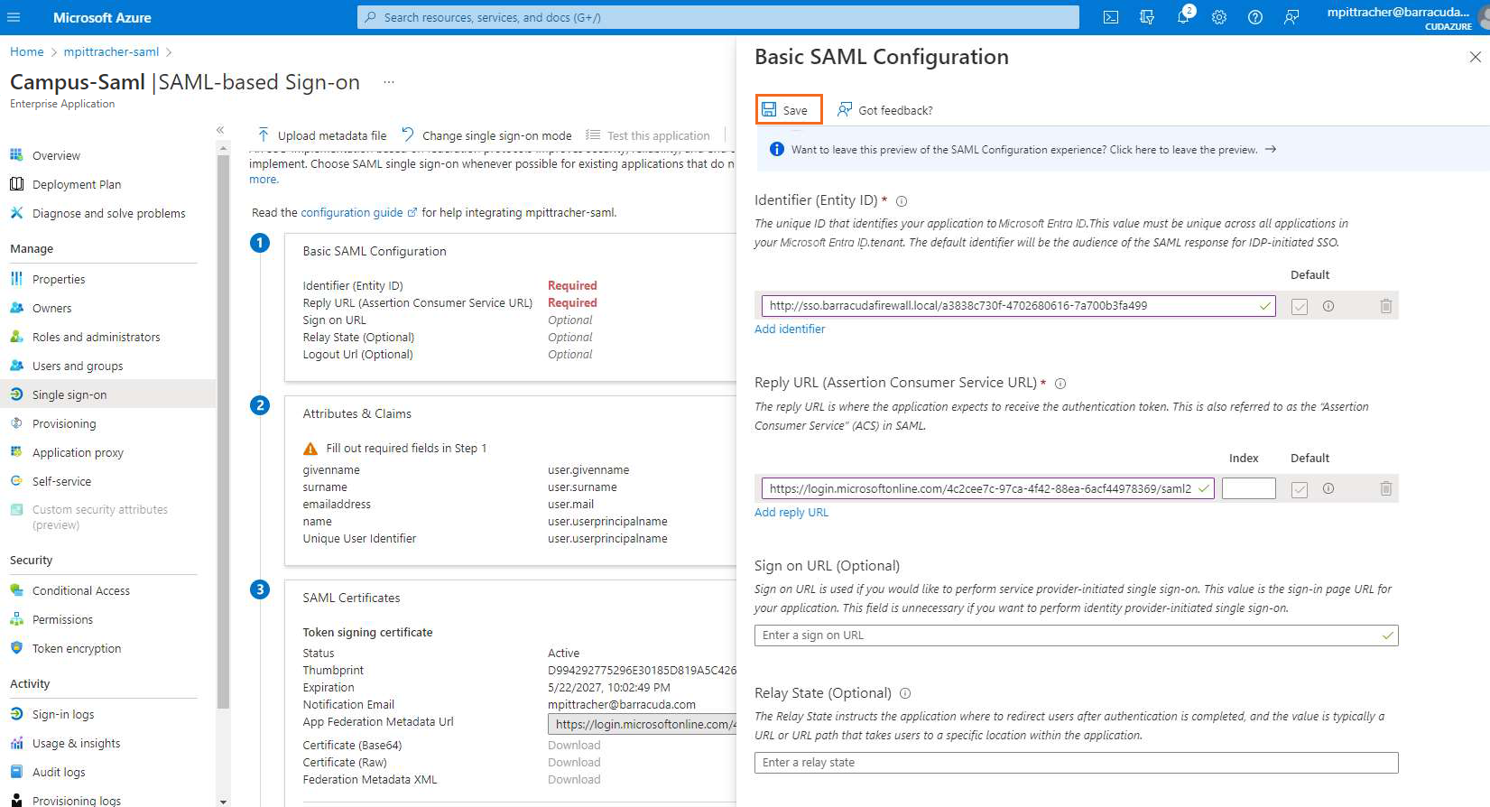The image size is (1490, 807).
Task: Click the Enter a relay state field
Action: [x=1077, y=763]
